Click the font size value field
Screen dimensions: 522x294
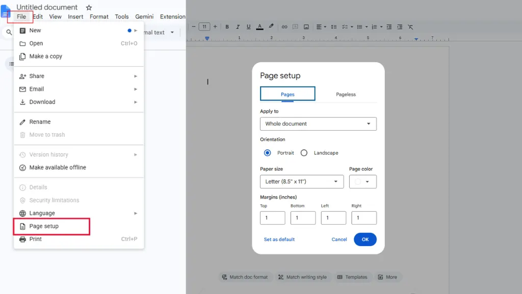click(x=204, y=27)
